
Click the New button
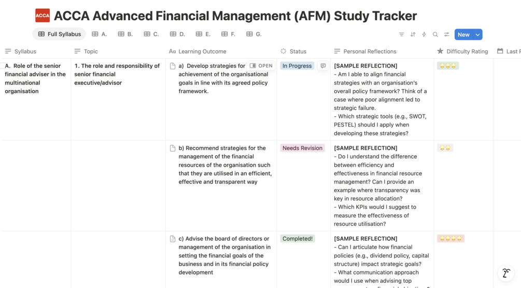(463, 35)
